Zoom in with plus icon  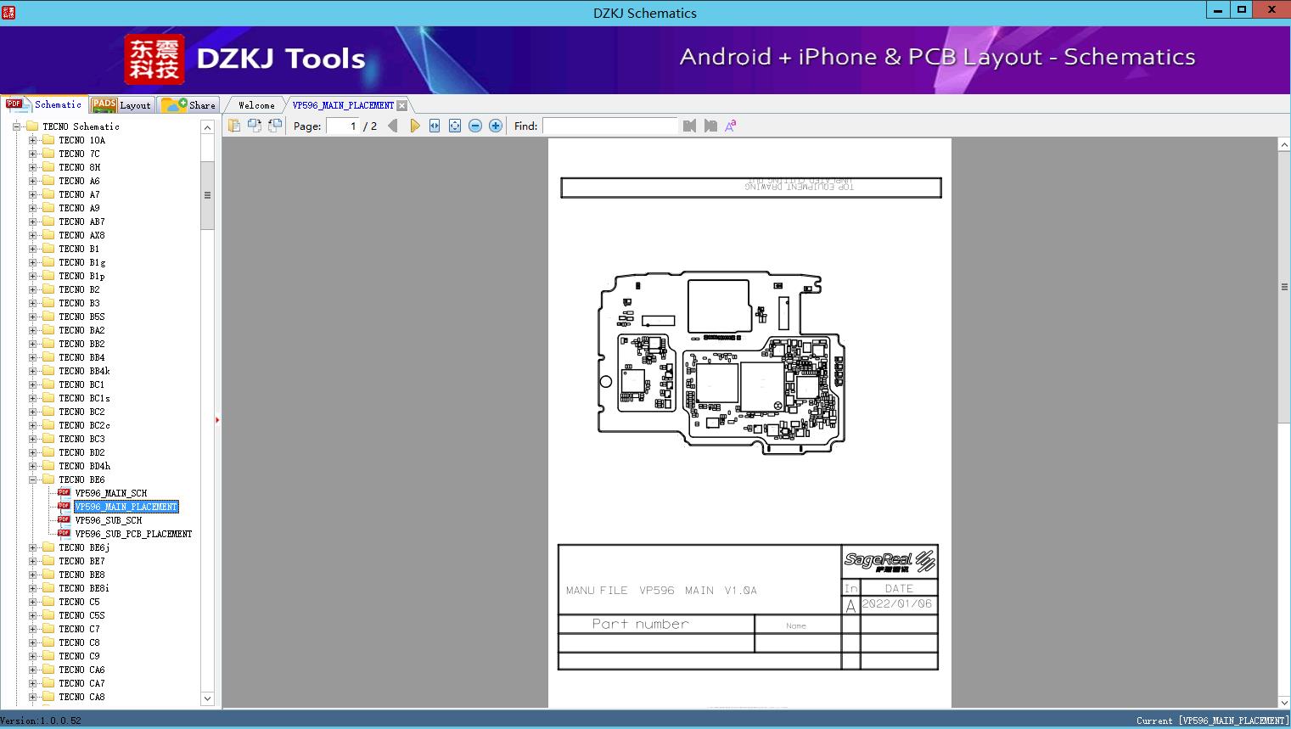pos(496,126)
